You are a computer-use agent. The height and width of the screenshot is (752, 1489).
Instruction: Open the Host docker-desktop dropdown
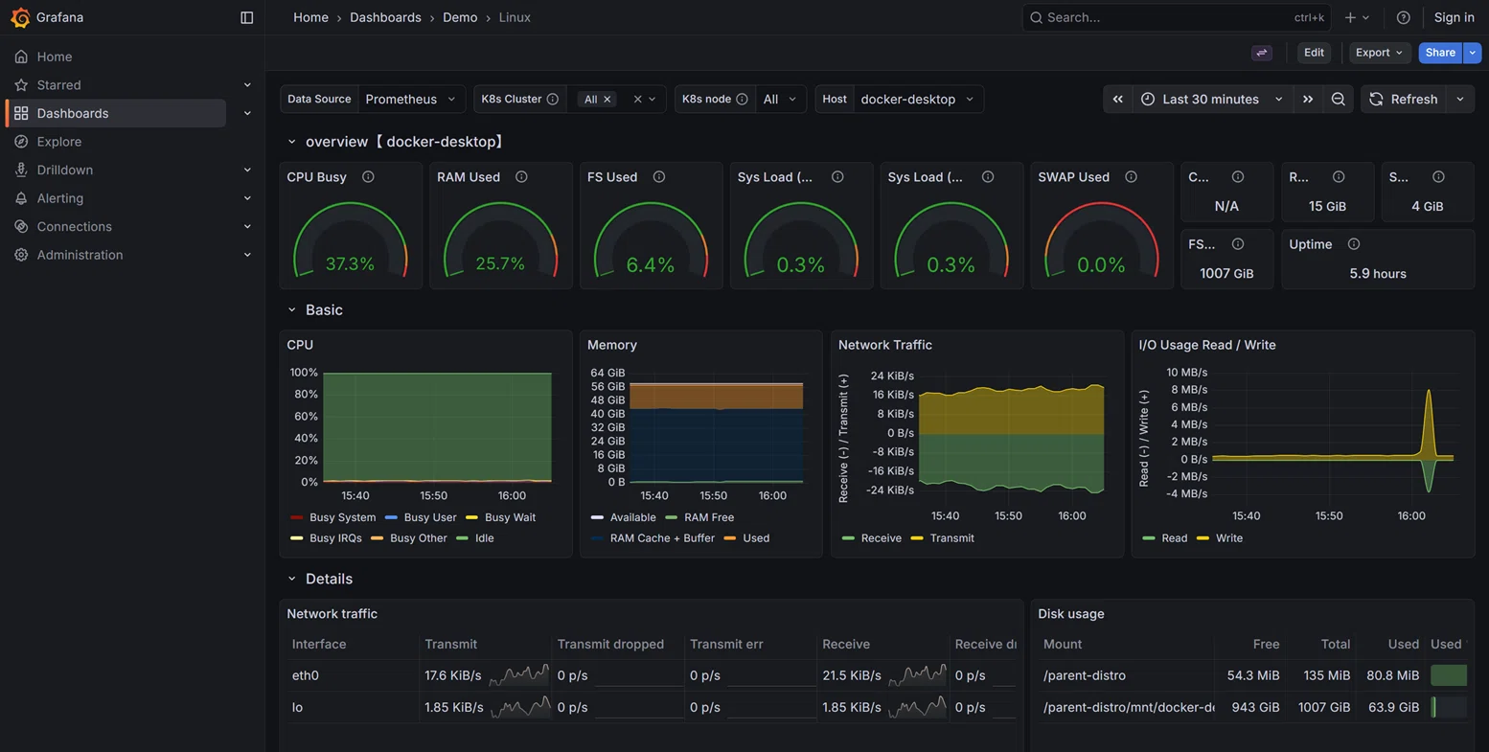click(918, 99)
